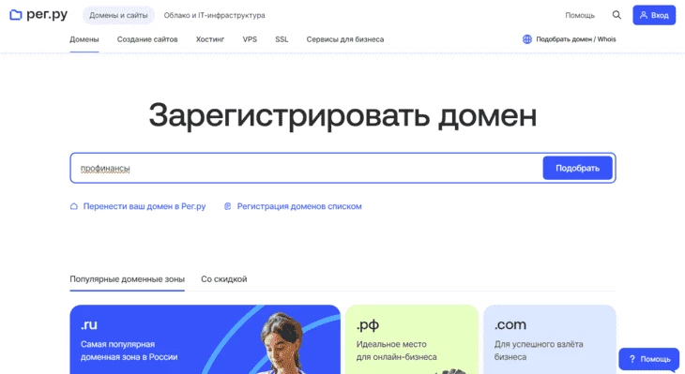Click Регистрация доменов списком link
This screenshot has height=374, width=685.
[x=299, y=206]
